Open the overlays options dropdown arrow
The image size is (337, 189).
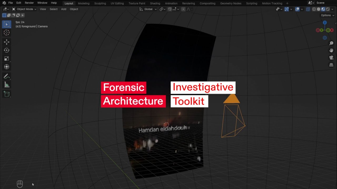click(302, 9)
